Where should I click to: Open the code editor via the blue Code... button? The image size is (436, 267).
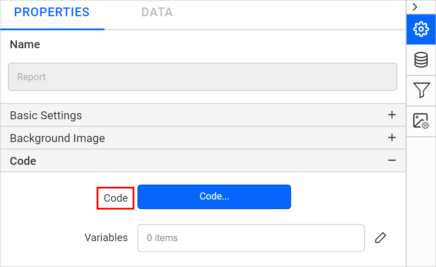[214, 196]
